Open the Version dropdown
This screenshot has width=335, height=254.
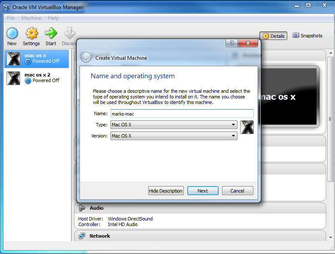point(174,136)
